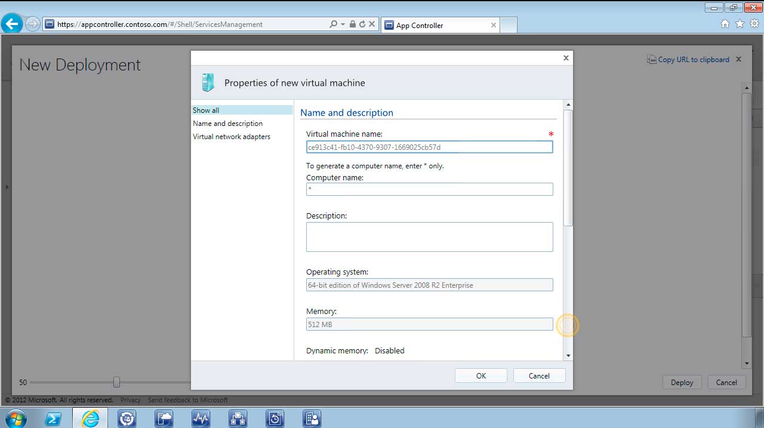764x428 pixels.
Task: Open the Privacy link in footer
Action: tap(131, 400)
